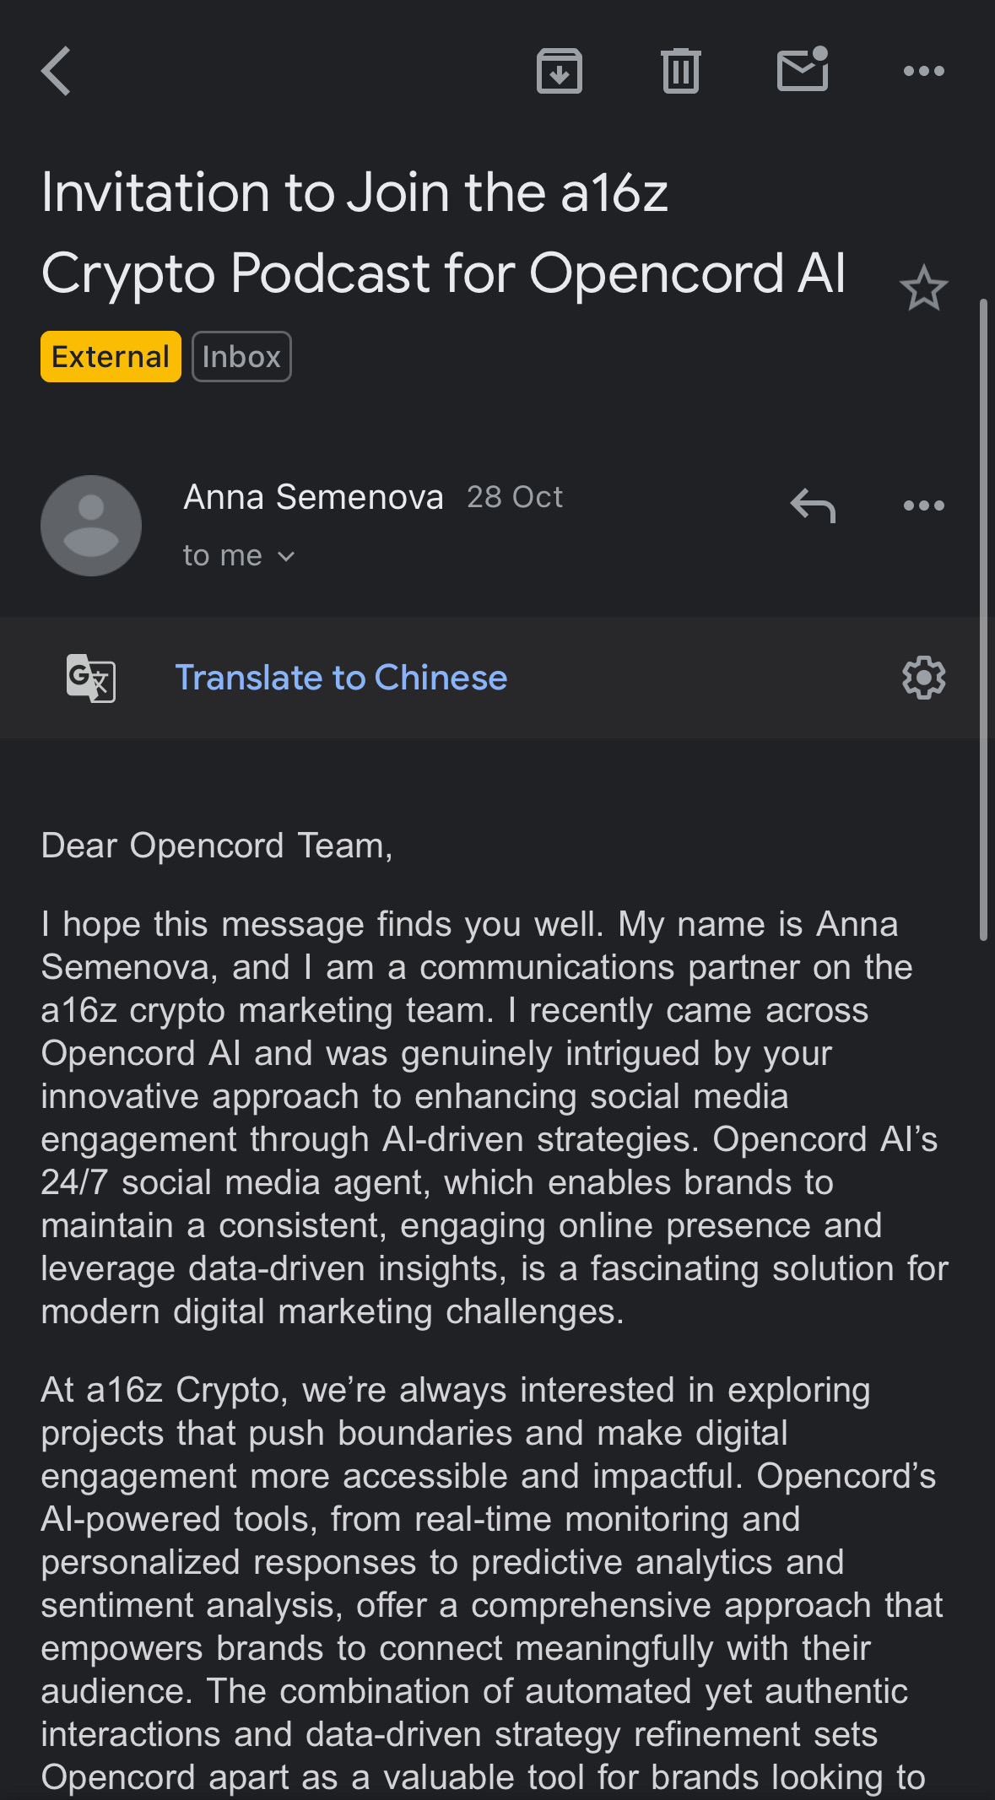Screen dimensions: 995x1800
Task: Tap the Google Translate icon
Action: tap(91, 678)
